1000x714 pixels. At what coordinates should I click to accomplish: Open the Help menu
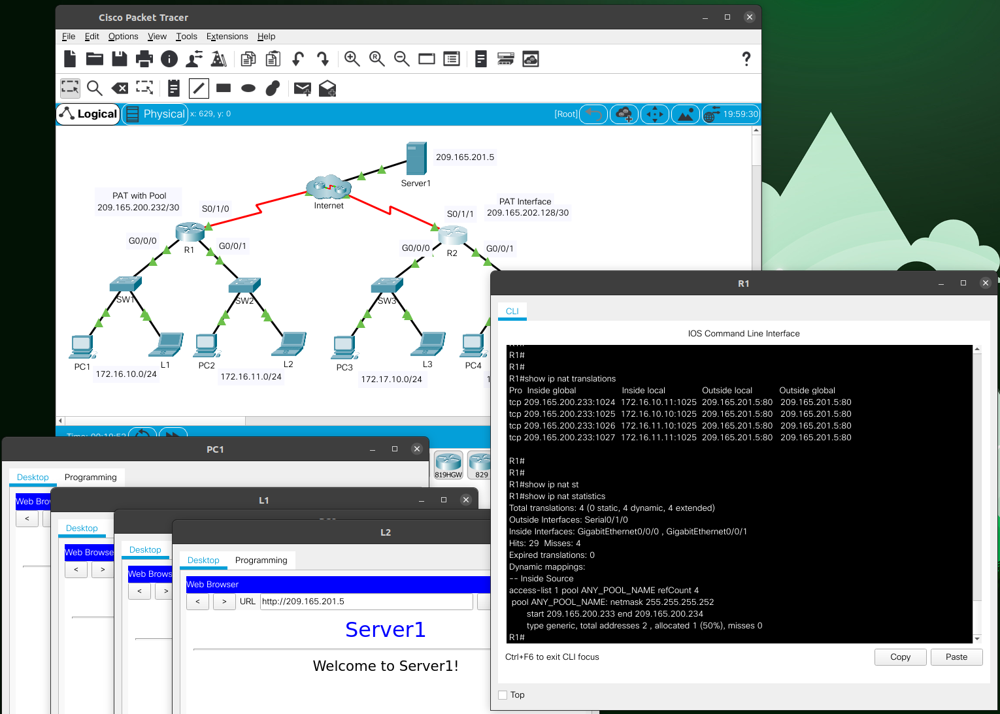pyautogui.click(x=266, y=37)
